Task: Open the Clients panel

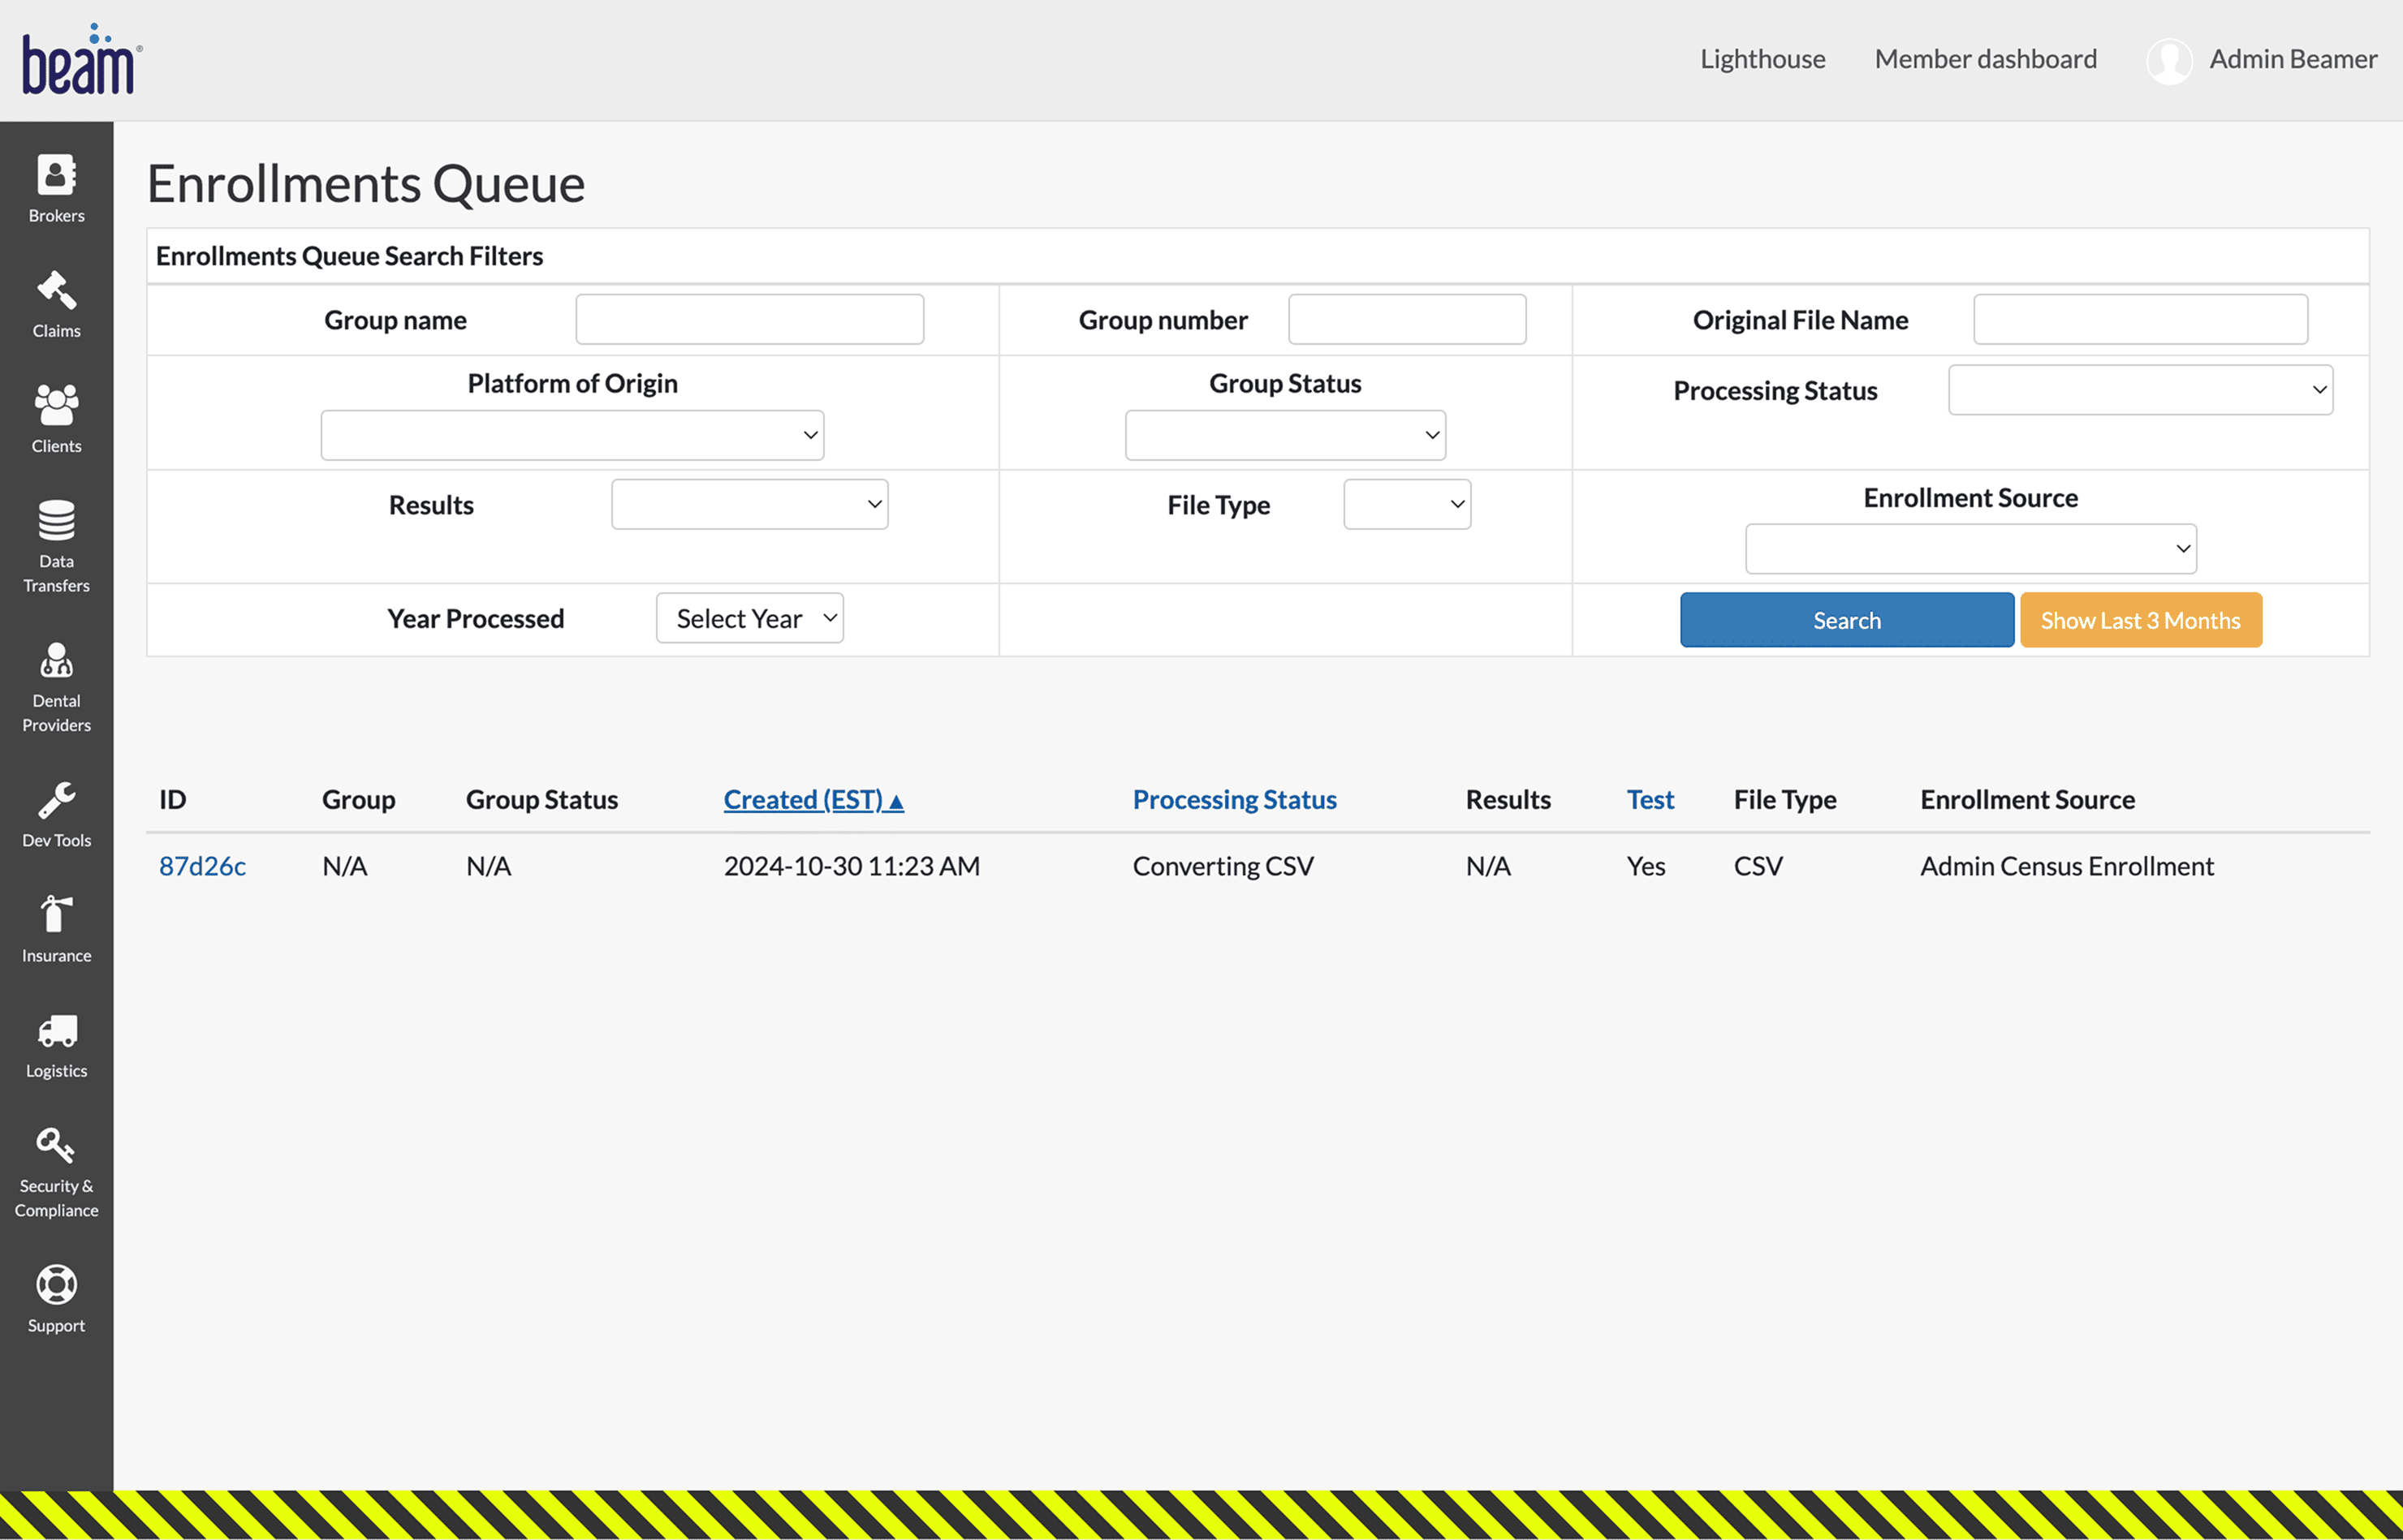Action: coord(55,418)
